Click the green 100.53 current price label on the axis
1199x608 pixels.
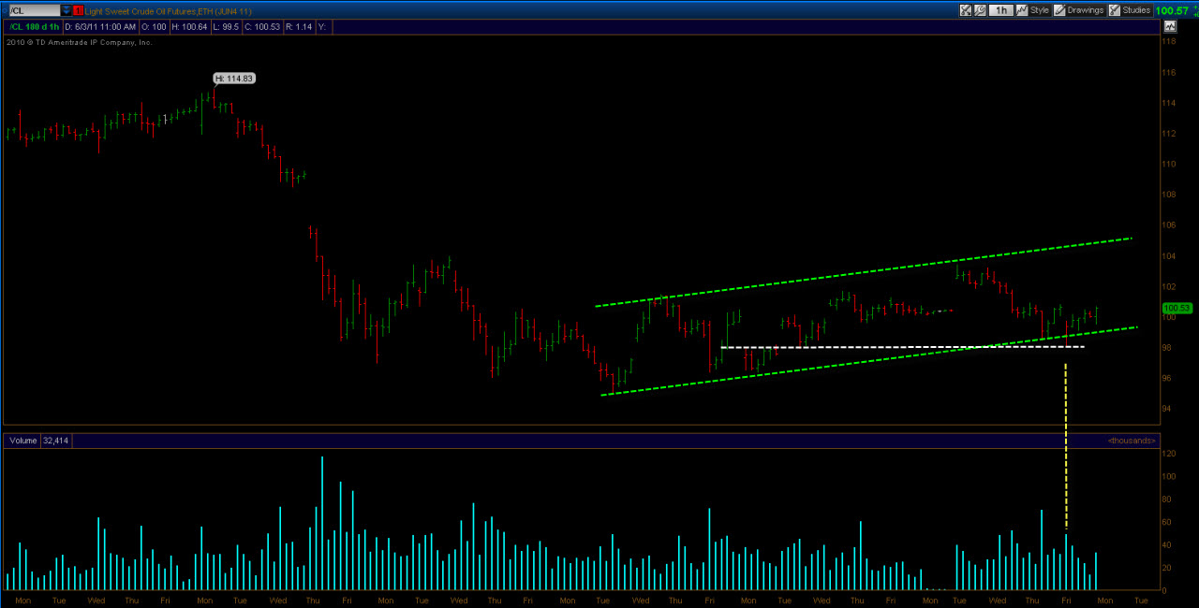click(x=1176, y=308)
